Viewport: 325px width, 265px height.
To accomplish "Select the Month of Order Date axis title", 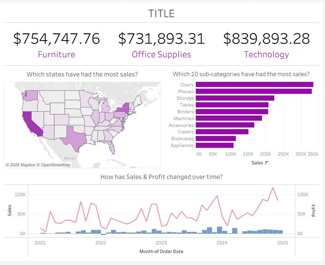I will (161, 251).
